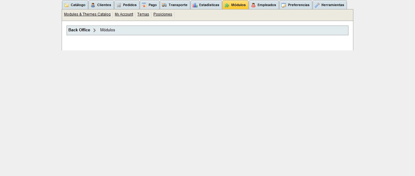415x176 pixels.
Task: Click the Preferencias notepad icon
Action: [x=284, y=5]
